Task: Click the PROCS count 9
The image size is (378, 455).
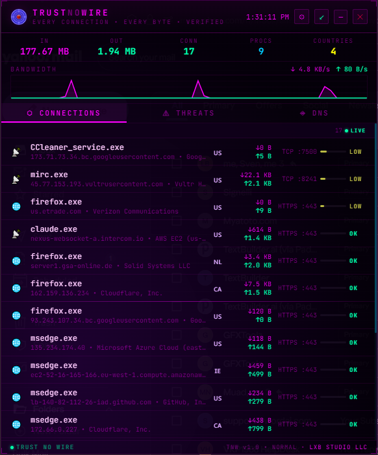Action: click(x=261, y=52)
